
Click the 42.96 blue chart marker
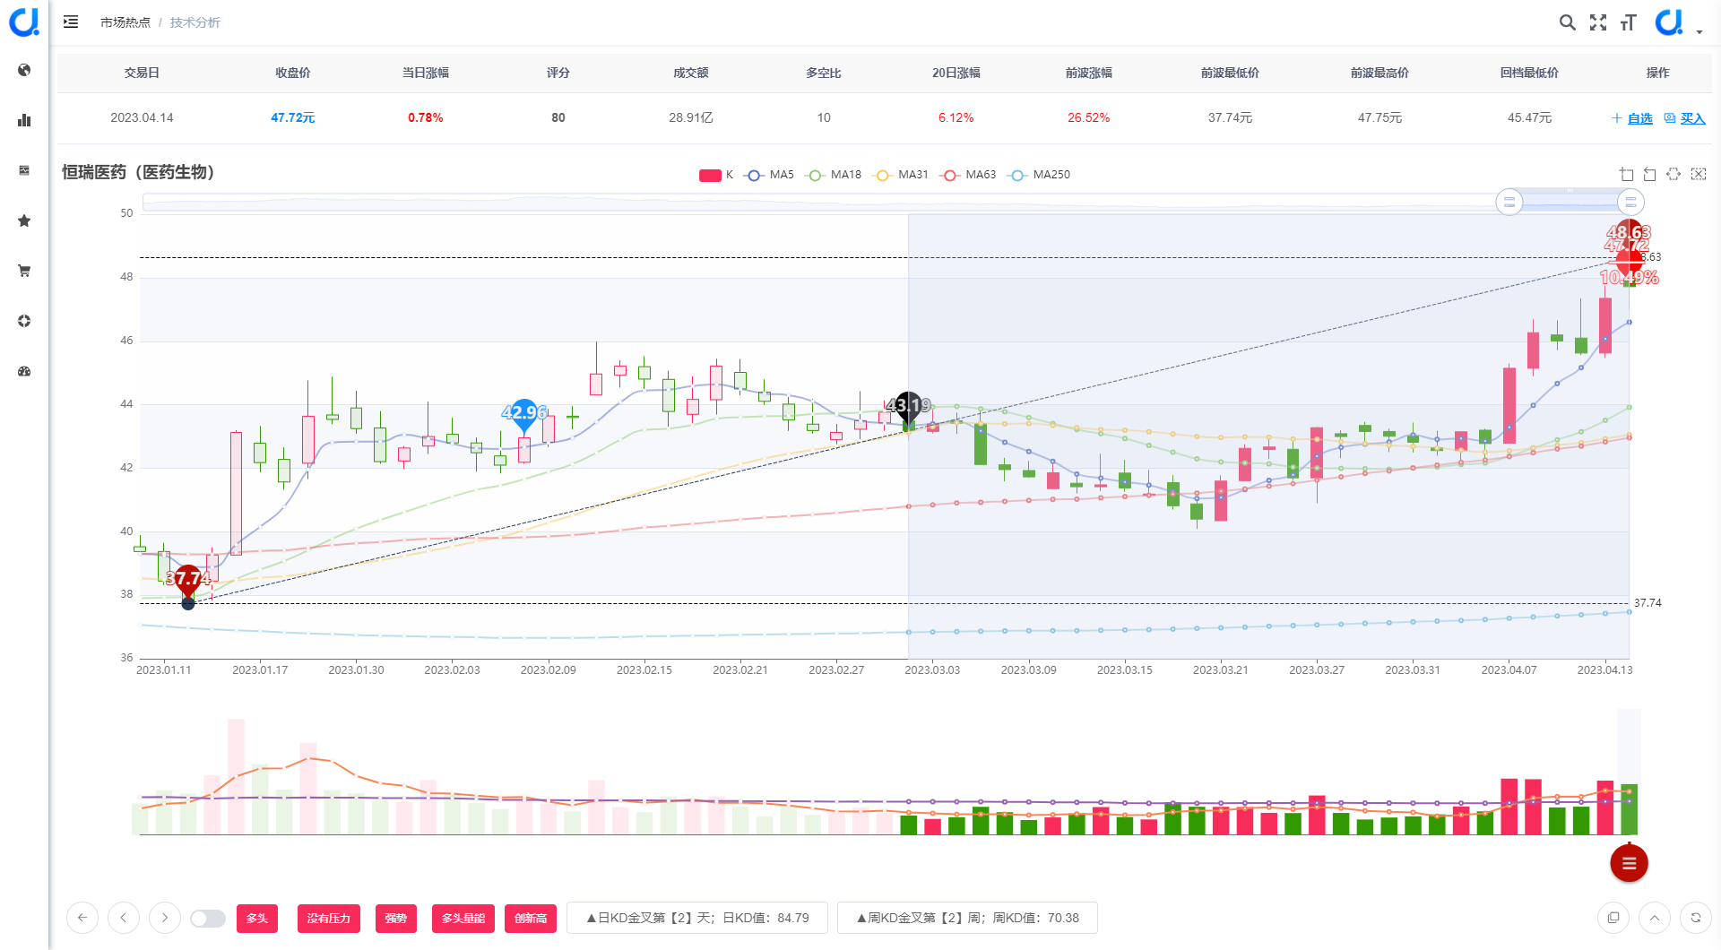(x=524, y=414)
